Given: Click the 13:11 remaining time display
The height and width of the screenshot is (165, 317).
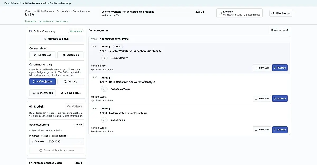Looking at the screenshot, I should 200,12.
